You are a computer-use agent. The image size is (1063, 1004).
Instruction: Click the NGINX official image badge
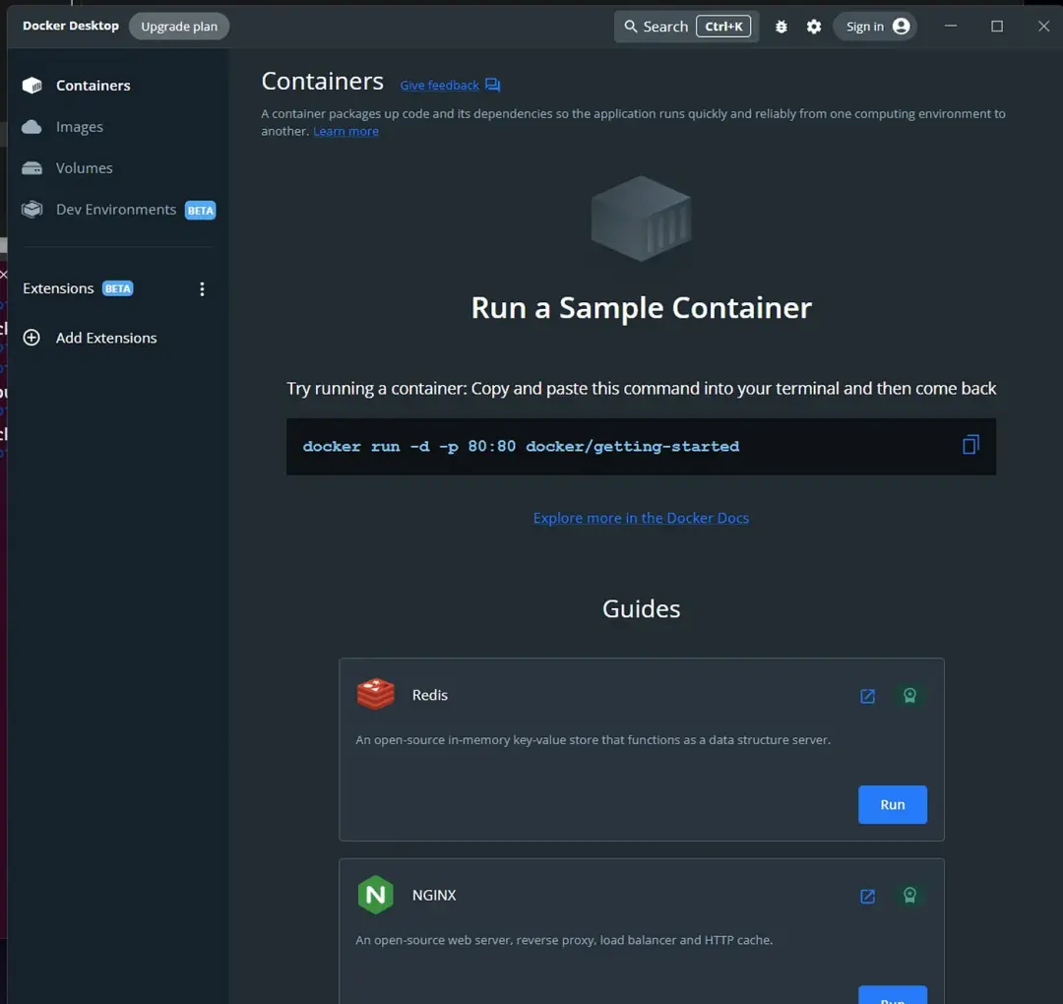pyautogui.click(x=909, y=896)
